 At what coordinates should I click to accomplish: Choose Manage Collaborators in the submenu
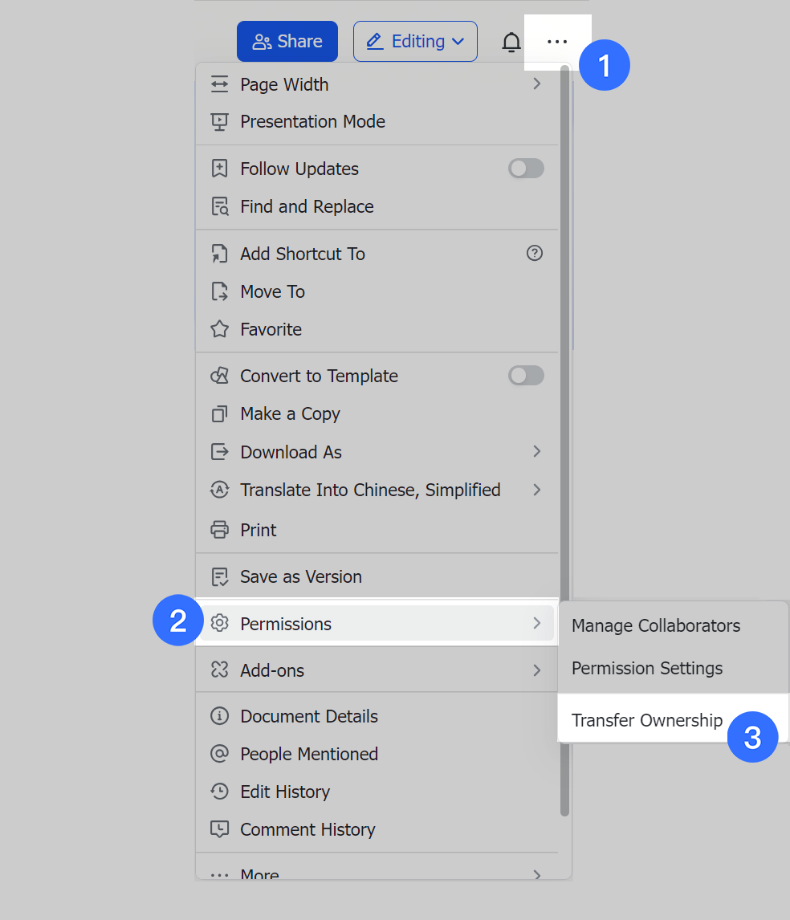click(656, 625)
